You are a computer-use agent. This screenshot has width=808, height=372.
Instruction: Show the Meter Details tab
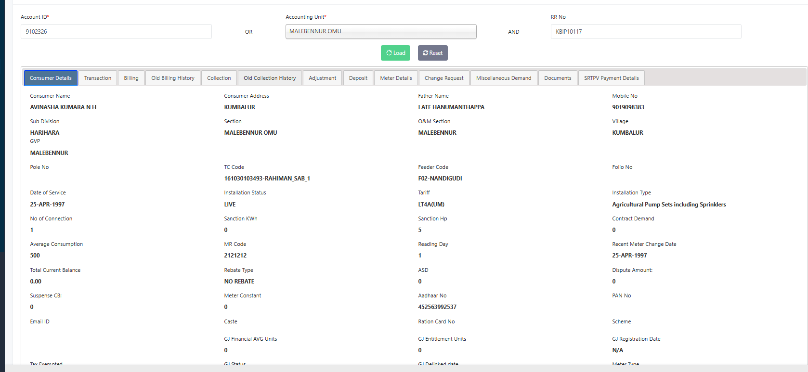pyautogui.click(x=396, y=78)
